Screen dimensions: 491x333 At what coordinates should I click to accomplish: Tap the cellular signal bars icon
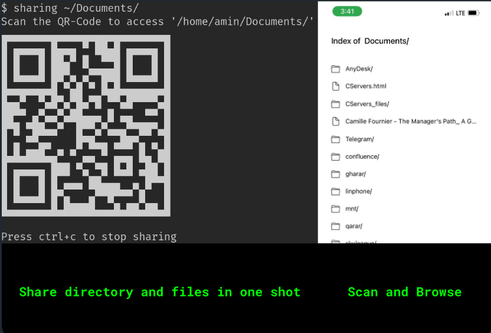pyautogui.click(x=449, y=13)
